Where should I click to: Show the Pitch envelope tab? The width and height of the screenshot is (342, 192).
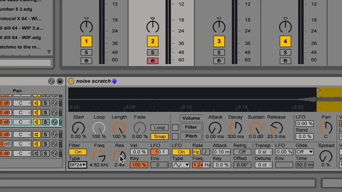pos(191,137)
